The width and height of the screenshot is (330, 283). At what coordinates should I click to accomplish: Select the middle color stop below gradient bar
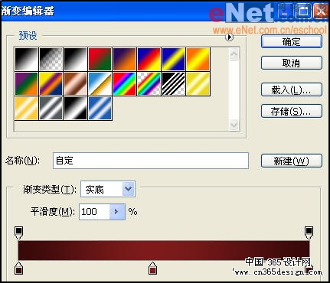point(152,268)
